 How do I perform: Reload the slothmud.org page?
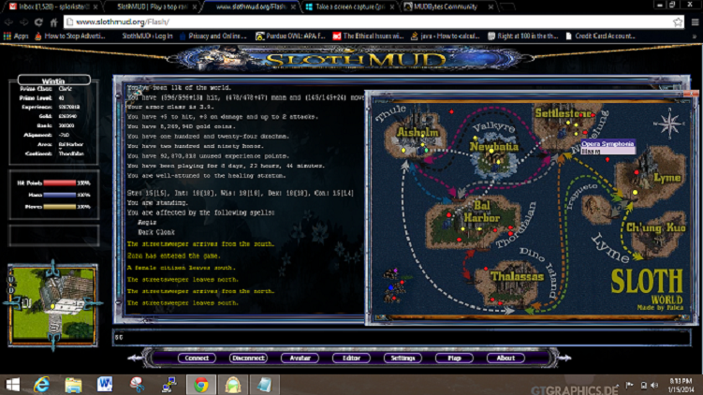click(x=38, y=22)
